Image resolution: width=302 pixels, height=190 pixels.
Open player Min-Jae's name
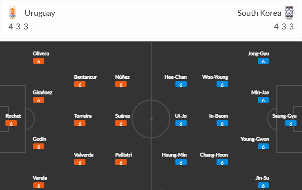pos(260,92)
